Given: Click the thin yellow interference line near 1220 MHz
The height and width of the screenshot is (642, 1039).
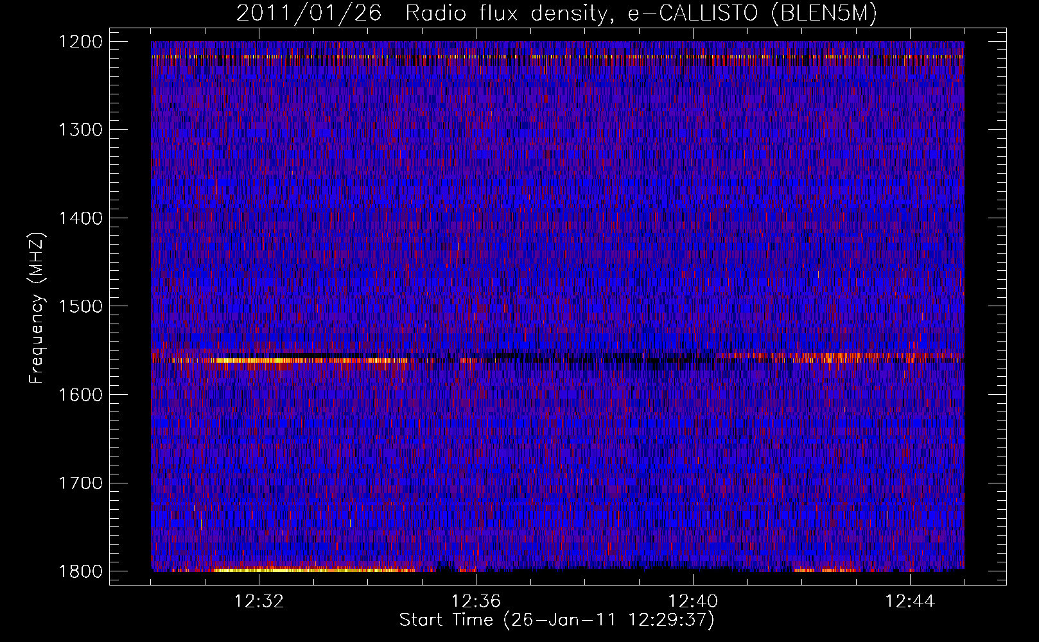Looking at the screenshot, I should (557, 57).
